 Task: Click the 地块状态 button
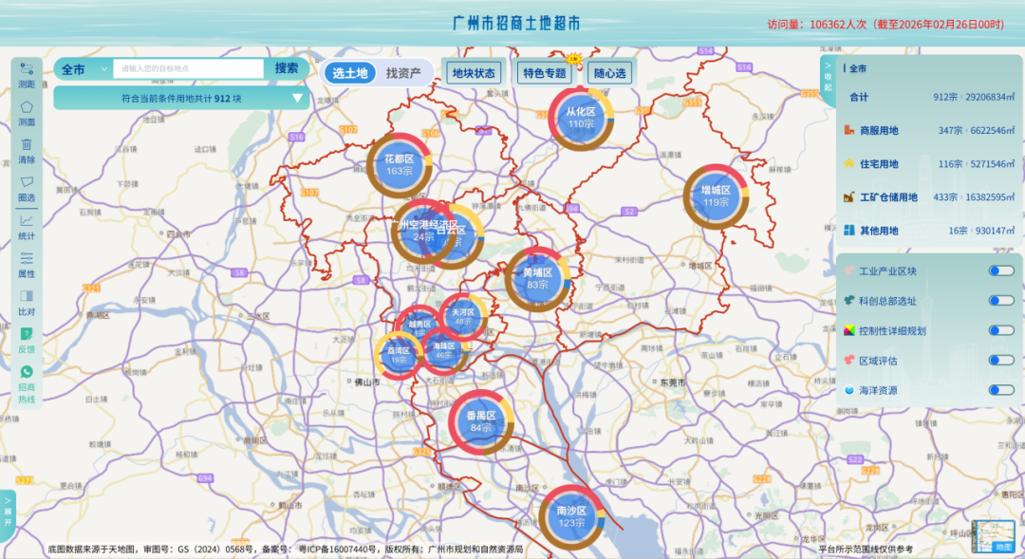pos(473,73)
